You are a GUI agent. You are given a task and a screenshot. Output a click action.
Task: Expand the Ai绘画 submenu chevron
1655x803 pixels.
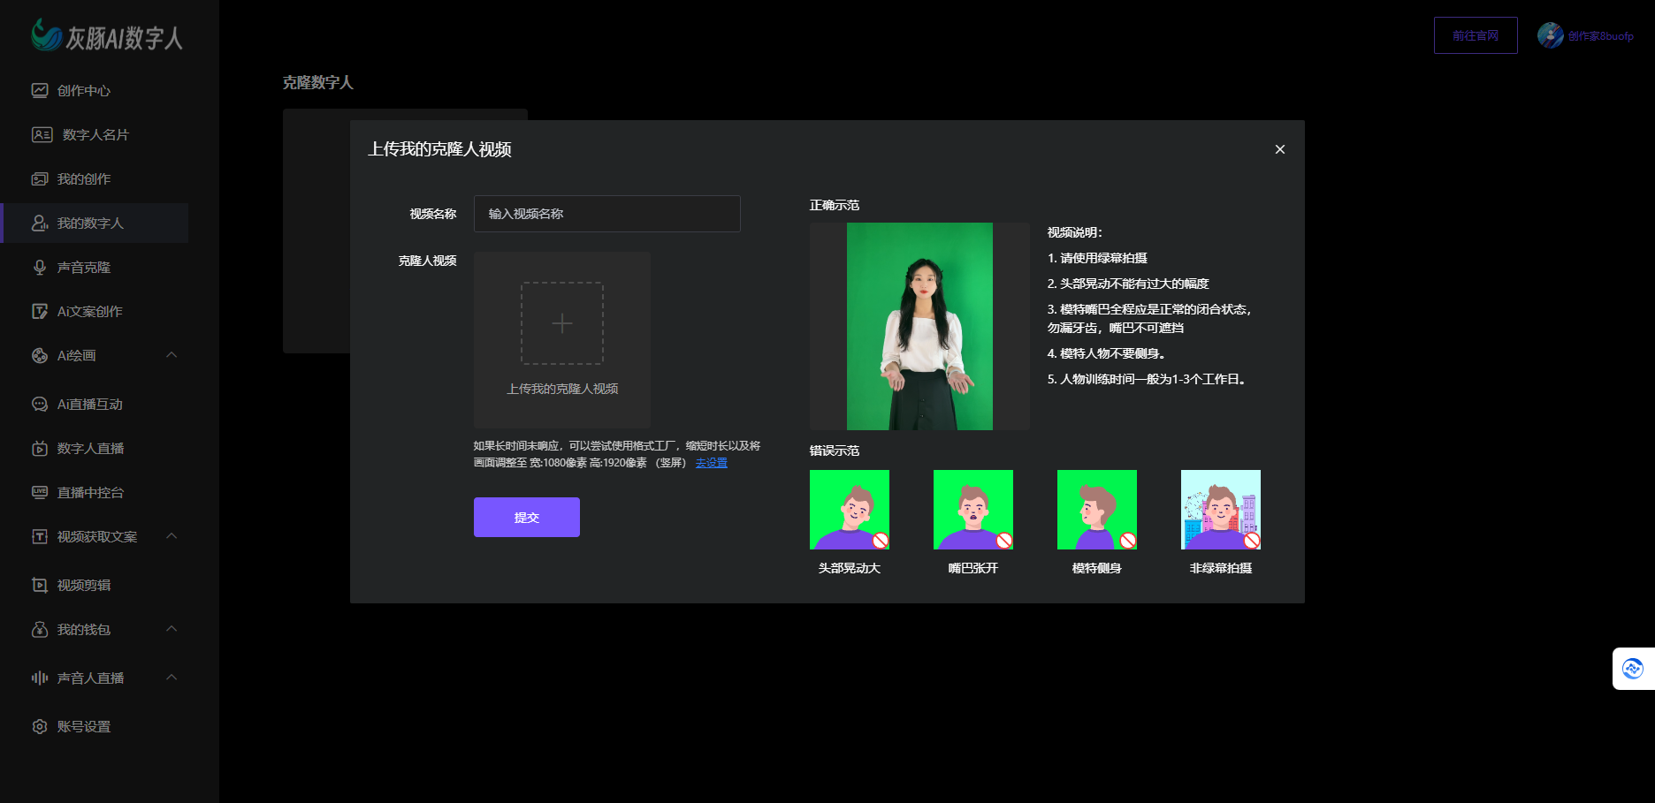(172, 355)
